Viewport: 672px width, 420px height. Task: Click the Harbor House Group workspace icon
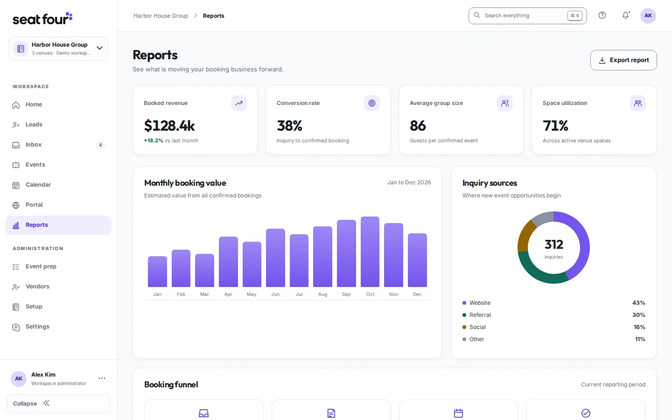tap(21, 49)
